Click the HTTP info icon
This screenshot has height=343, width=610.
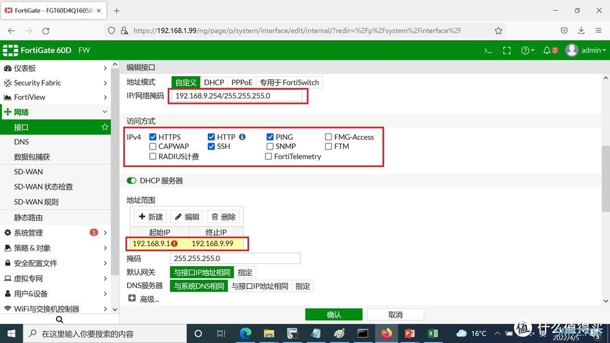(242, 137)
